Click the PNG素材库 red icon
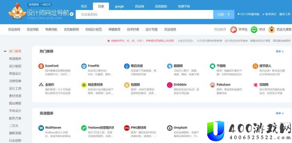 click(x=127, y=128)
